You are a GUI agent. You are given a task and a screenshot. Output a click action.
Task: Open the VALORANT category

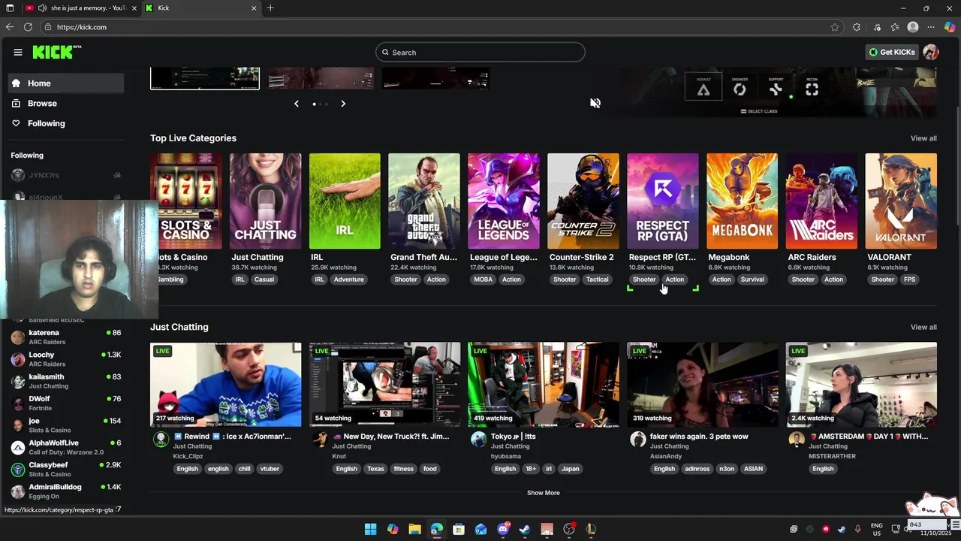coord(901,201)
